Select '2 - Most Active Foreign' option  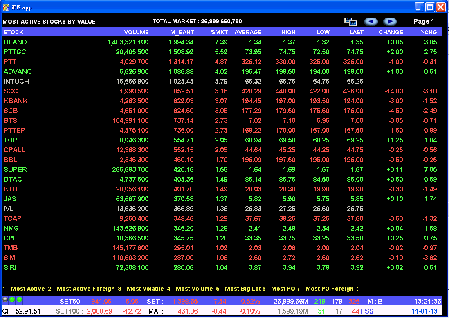coord(81,289)
